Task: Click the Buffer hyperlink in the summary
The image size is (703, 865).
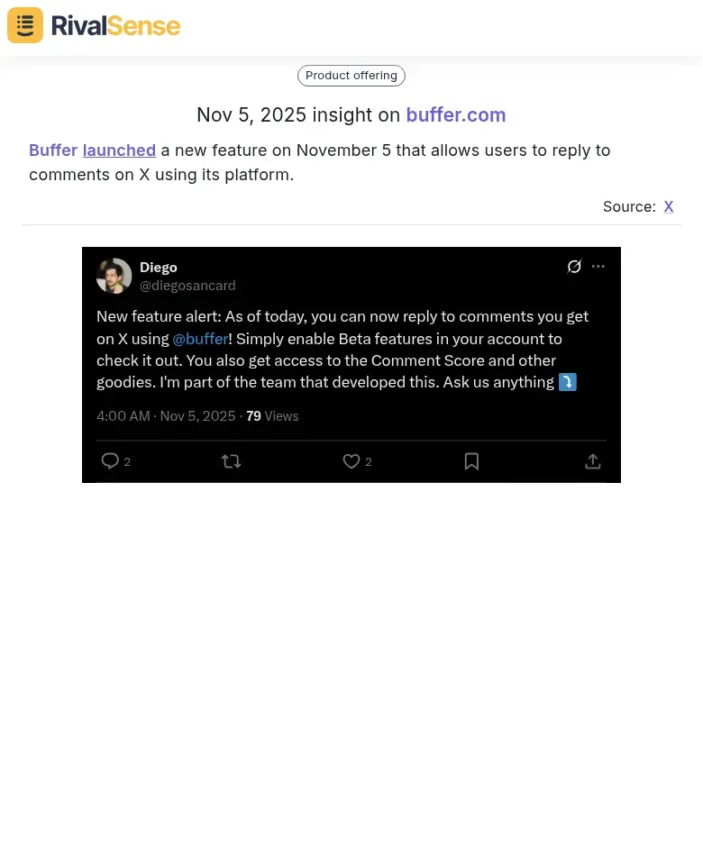Action: point(53,150)
